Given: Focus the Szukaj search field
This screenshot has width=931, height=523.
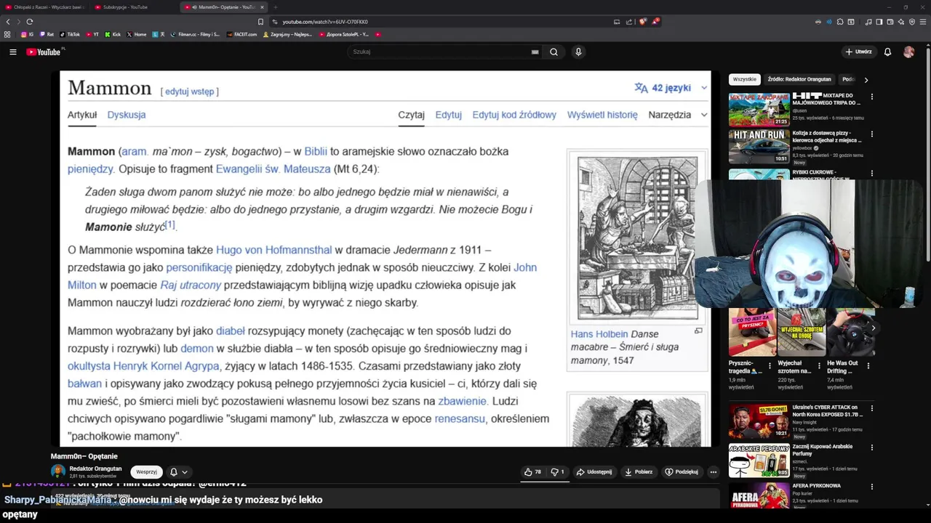Looking at the screenshot, I should click(444, 52).
